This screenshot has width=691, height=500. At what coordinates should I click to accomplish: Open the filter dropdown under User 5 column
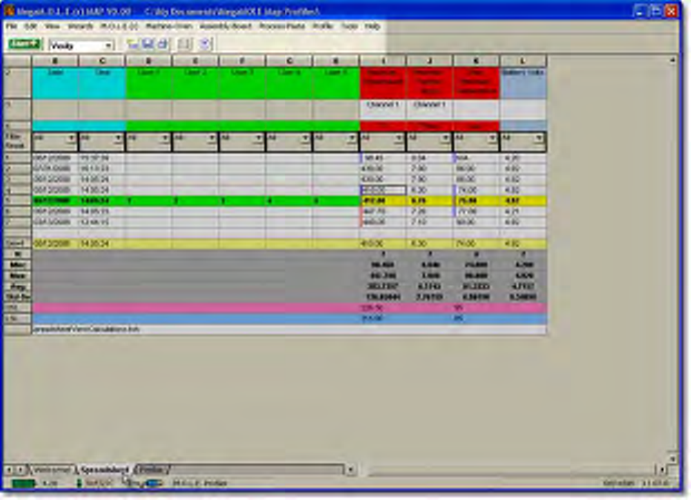[x=352, y=138]
